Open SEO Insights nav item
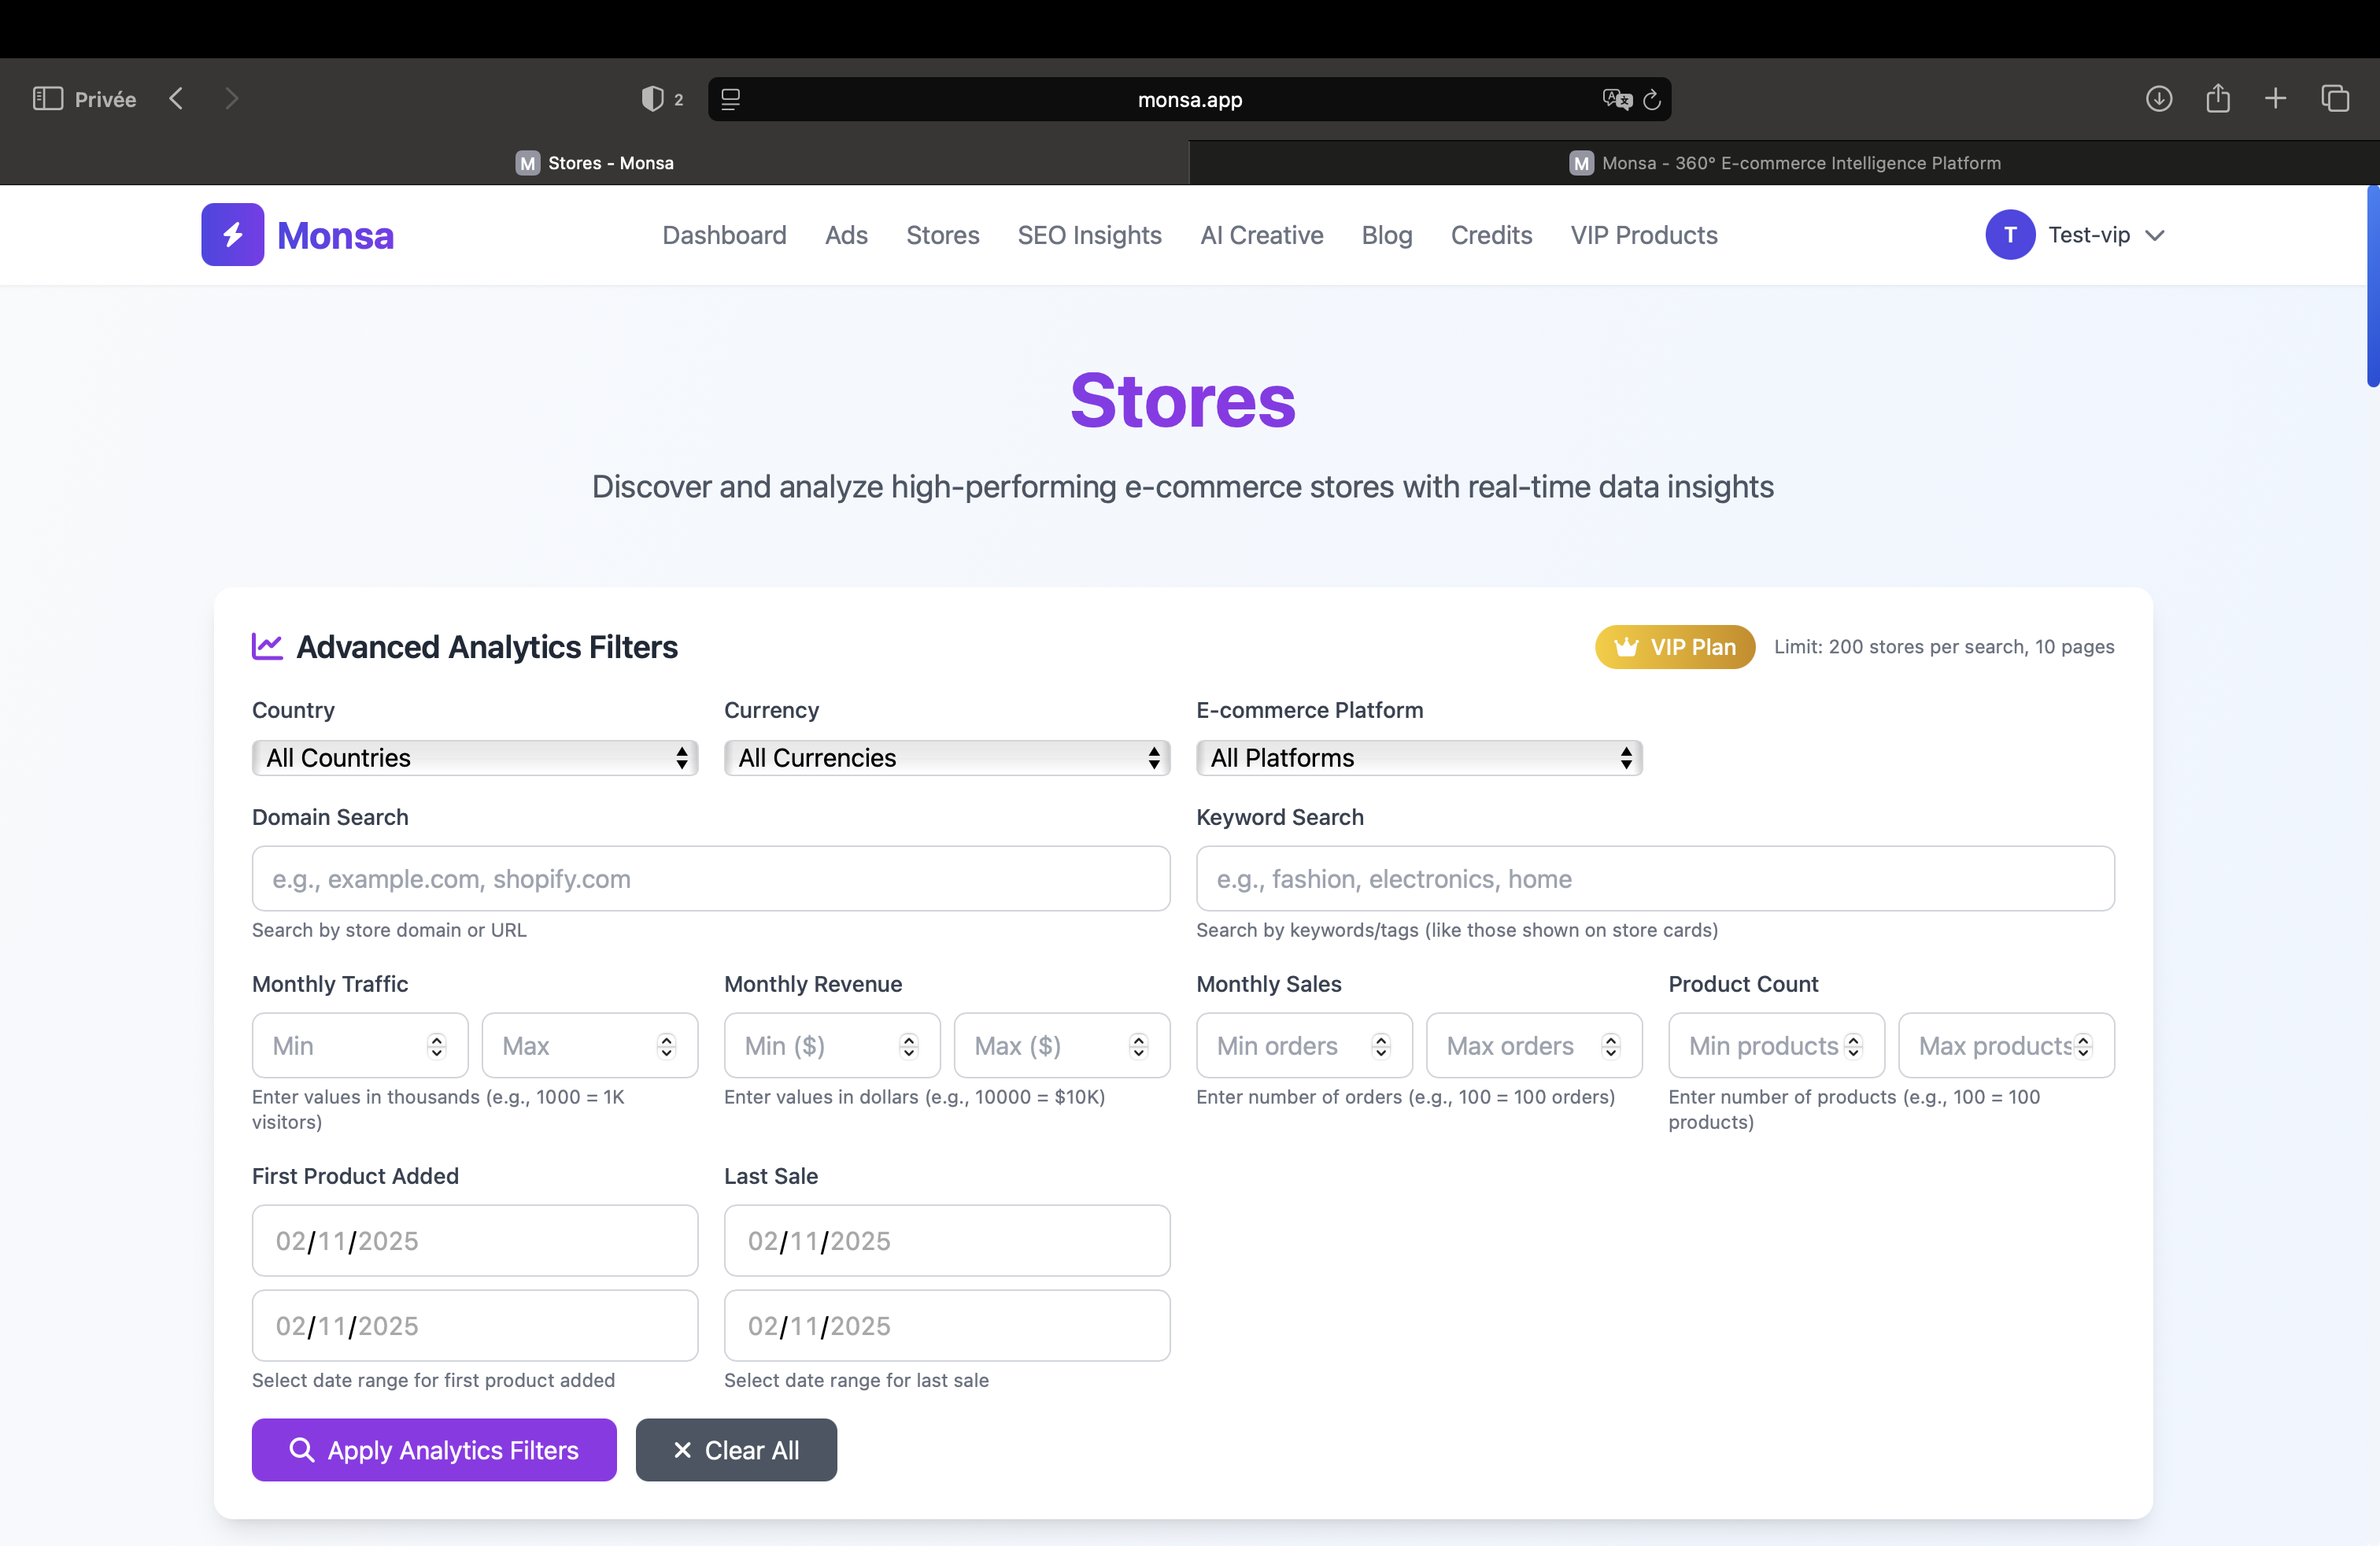The width and height of the screenshot is (2380, 1546). (1090, 235)
